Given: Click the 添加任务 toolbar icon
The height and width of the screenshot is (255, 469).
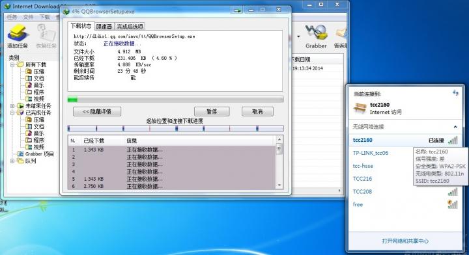Looking at the screenshot, I should point(18,36).
